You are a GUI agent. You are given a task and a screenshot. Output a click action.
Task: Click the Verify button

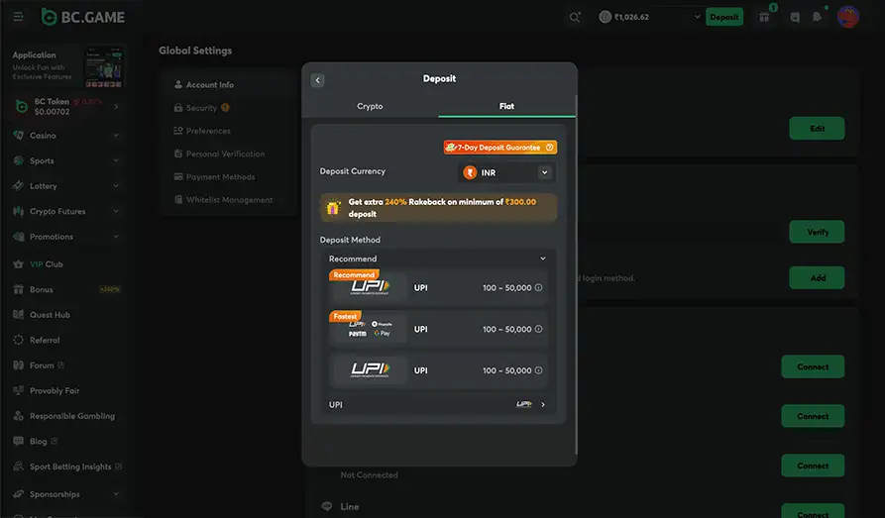tap(817, 232)
